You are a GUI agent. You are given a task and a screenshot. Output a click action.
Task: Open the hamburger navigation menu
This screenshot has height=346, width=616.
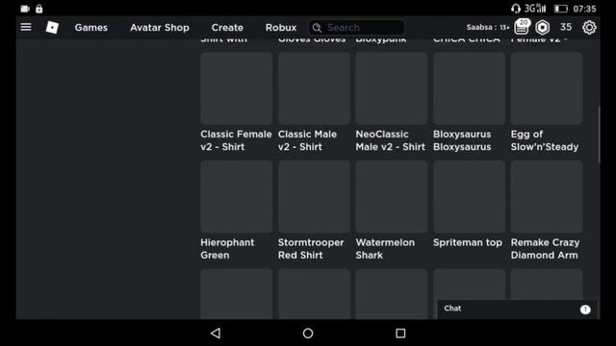pos(26,27)
